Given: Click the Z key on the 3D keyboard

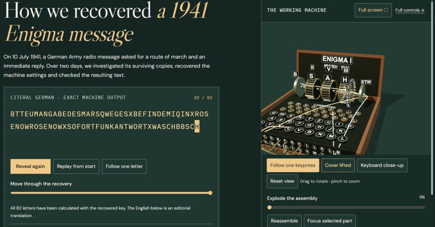Looking at the screenshot, I should point(319,121).
